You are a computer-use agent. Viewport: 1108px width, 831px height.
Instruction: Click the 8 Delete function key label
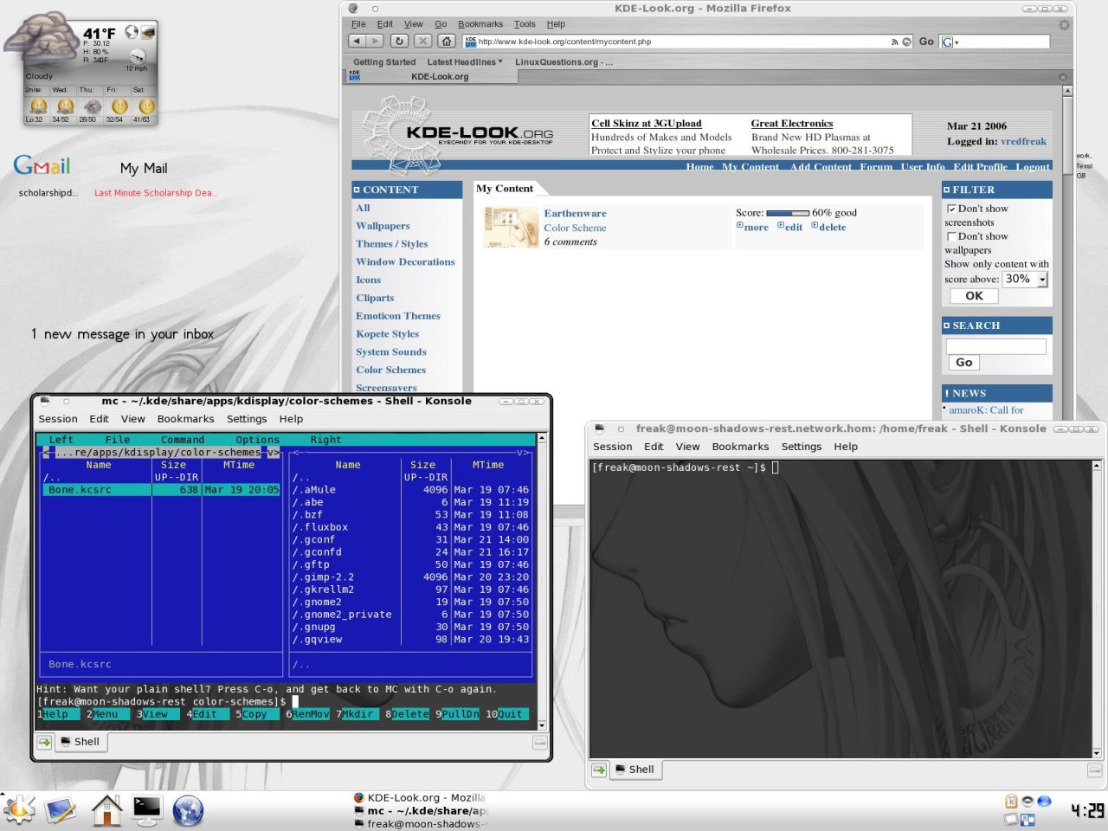407,714
